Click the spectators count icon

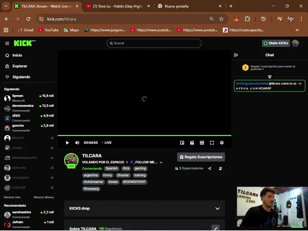(176, 168)
